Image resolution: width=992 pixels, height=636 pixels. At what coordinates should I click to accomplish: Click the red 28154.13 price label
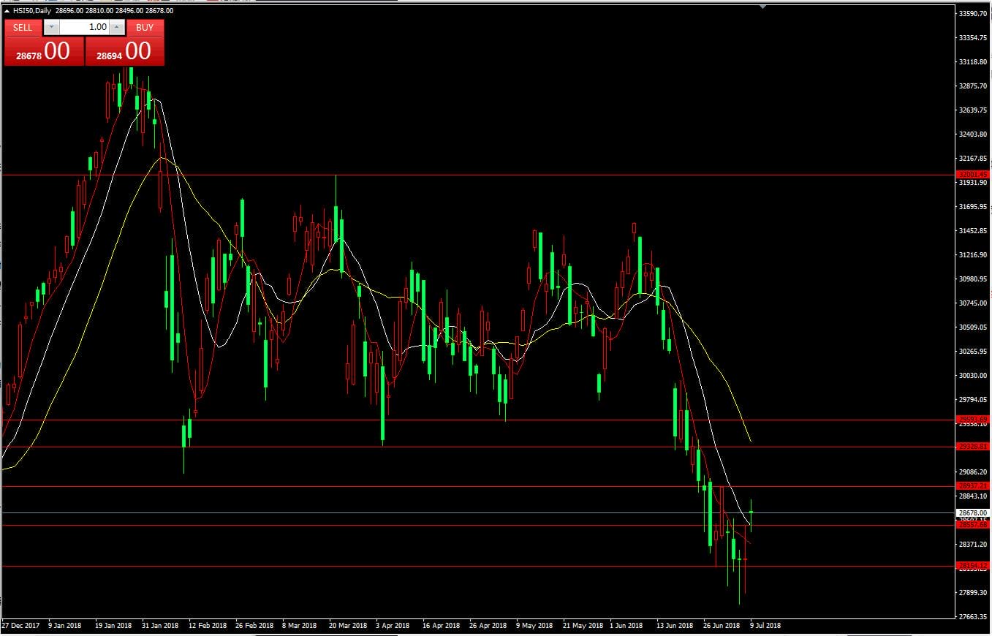pos(973,566)
